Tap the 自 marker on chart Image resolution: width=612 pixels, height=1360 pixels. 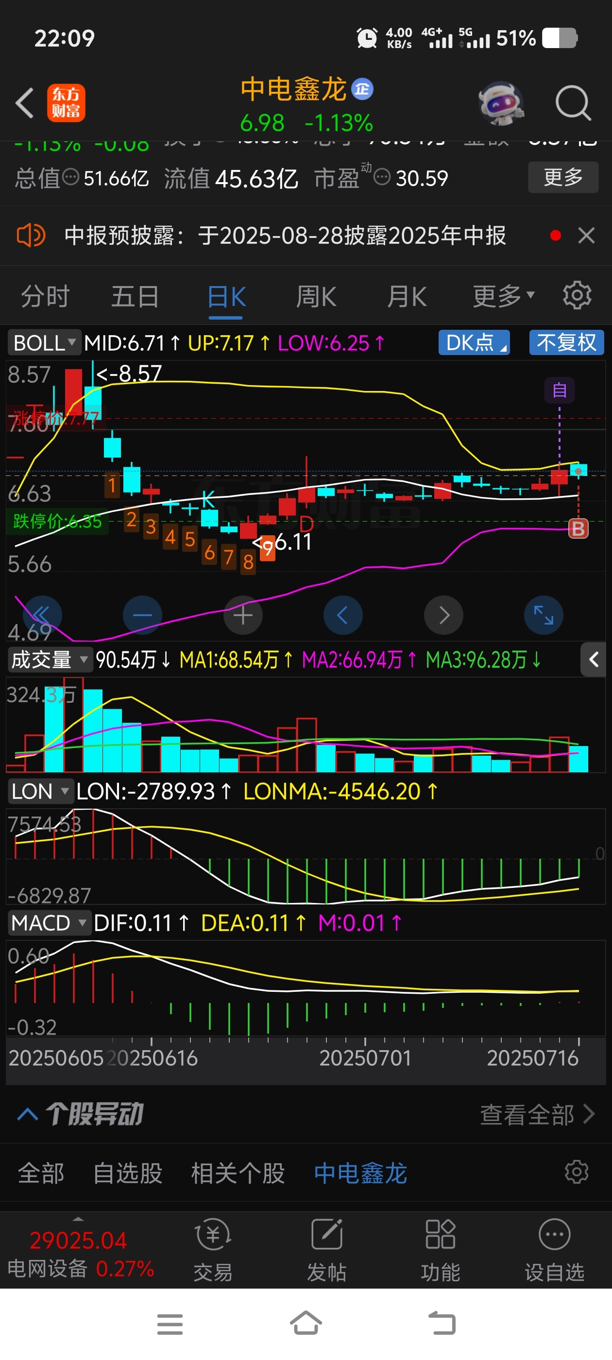click(559, 391)
